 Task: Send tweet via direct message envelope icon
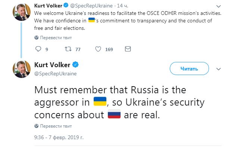pos(128,49)
